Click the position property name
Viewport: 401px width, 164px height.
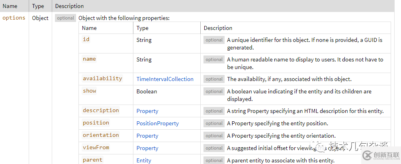pos(96,123)
